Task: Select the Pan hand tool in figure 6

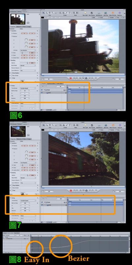Action: [50, 13]
